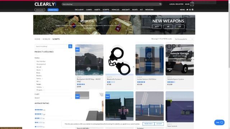Collapse the Roblox category list
The image size is (230, 129).
tap(71, 58)
